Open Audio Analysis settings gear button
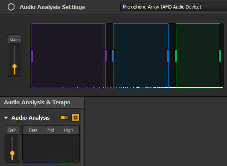 tap(76, 117)
